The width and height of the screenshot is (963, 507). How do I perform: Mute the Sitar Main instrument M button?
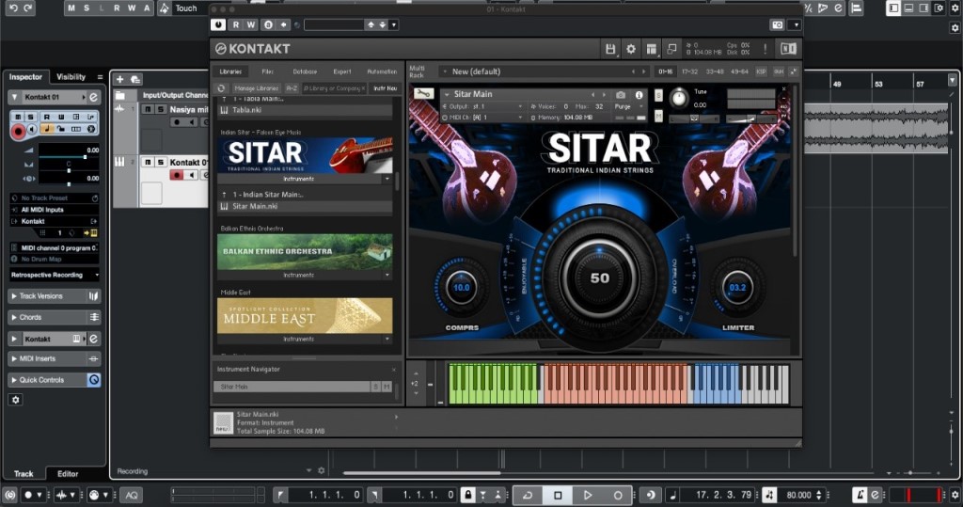[658, 116]
